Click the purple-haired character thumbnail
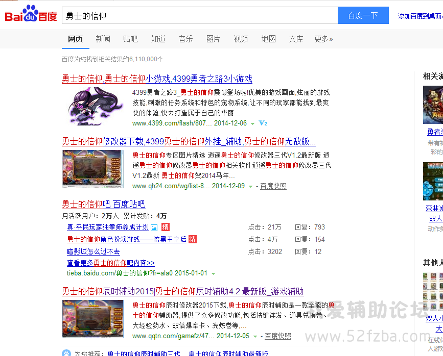 click(96, 106)
